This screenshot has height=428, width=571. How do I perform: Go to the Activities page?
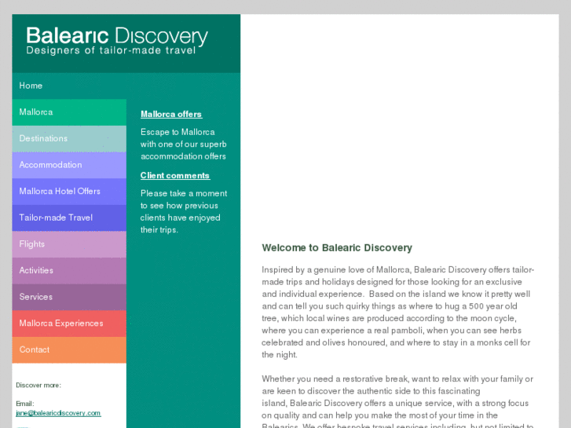69,271
